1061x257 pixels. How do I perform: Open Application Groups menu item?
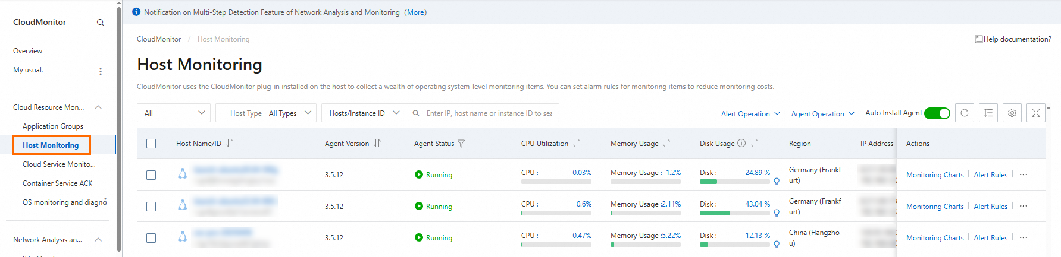click(x=53, y=126)
